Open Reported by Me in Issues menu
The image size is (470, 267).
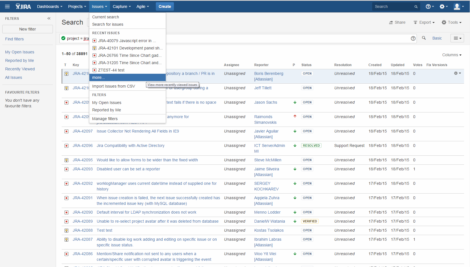[x=128, y=110]
